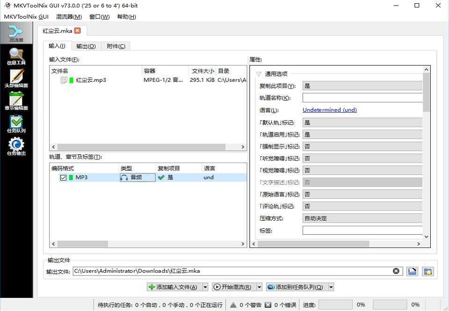Image resolution: width=449 pixels, height=311 pixels.
Task: Click the error icon in status bar
Action: coord(268,305)
